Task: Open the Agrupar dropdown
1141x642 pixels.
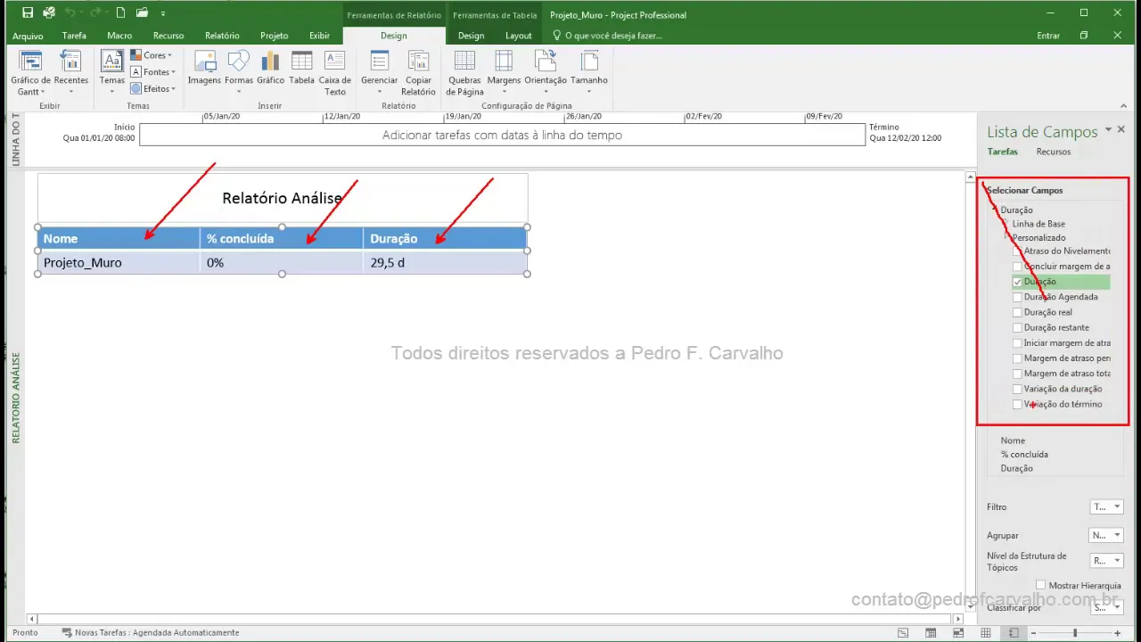Action: coord(1106,535)
